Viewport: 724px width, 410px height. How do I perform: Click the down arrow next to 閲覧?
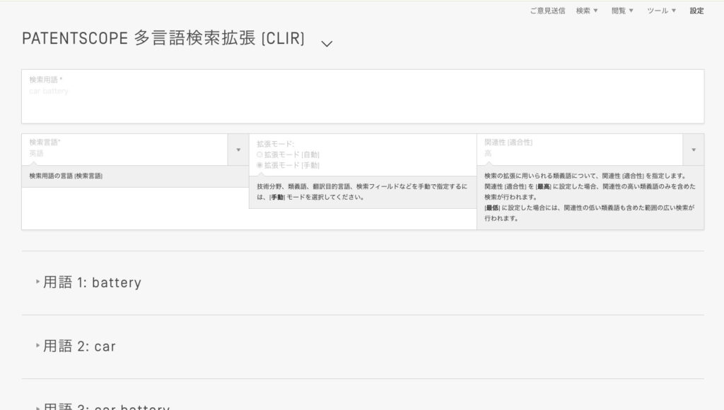coord(631,11)
